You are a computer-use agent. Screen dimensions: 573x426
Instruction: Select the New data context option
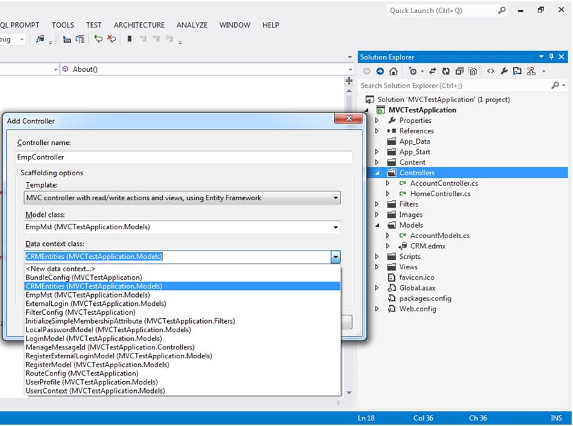pos(61,269)
